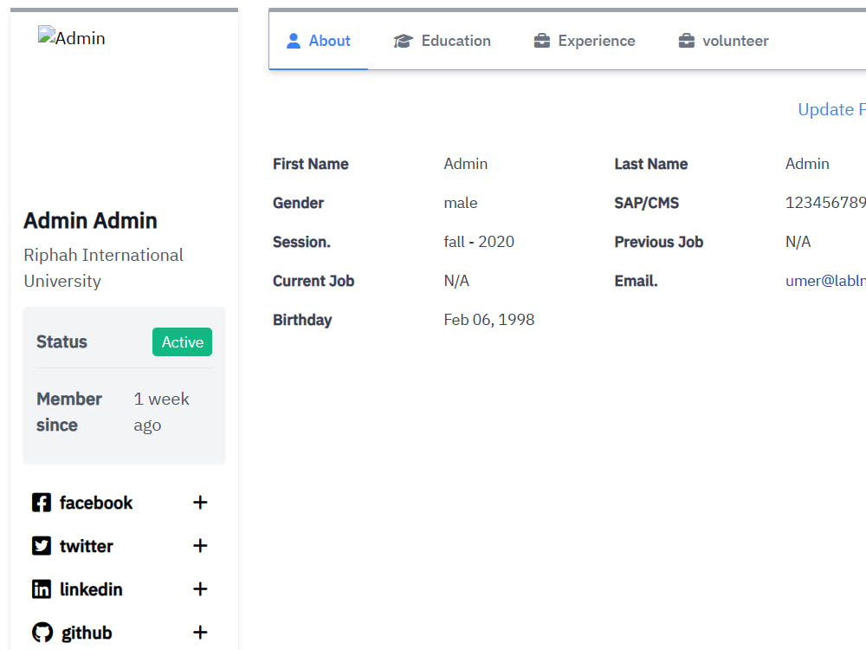Open the About tab label

[x=329, y=41]
